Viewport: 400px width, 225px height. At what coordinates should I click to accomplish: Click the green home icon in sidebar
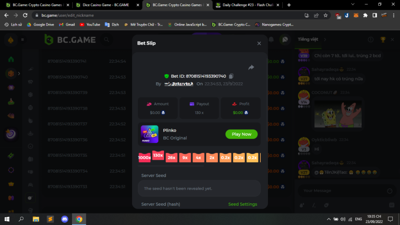11,59
